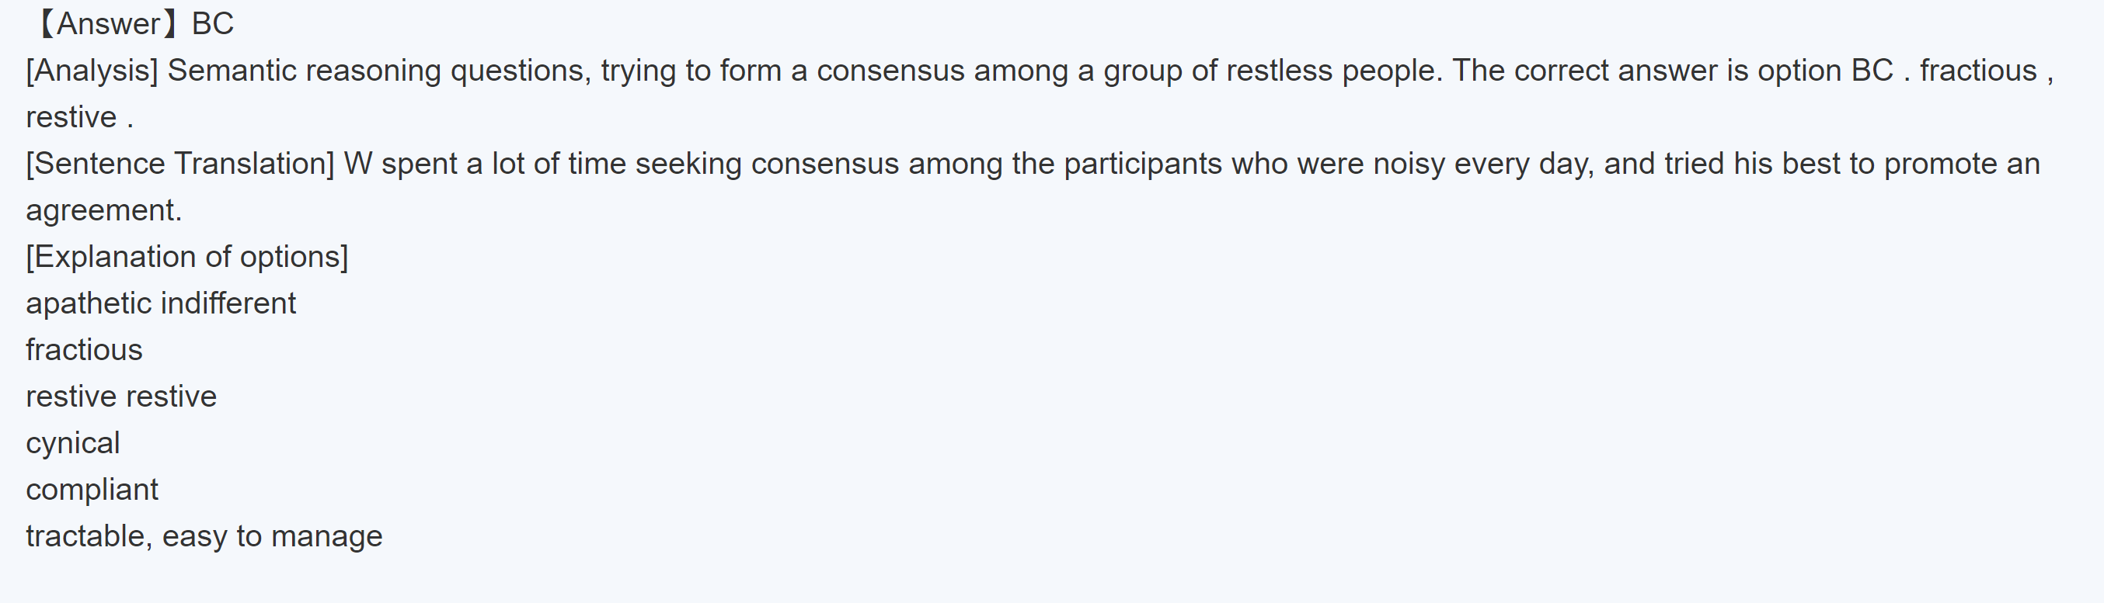The height and width of the screenshot is (603, 2104).
Task: Click the 'restive restive' option line
Action: click(121, 397)
